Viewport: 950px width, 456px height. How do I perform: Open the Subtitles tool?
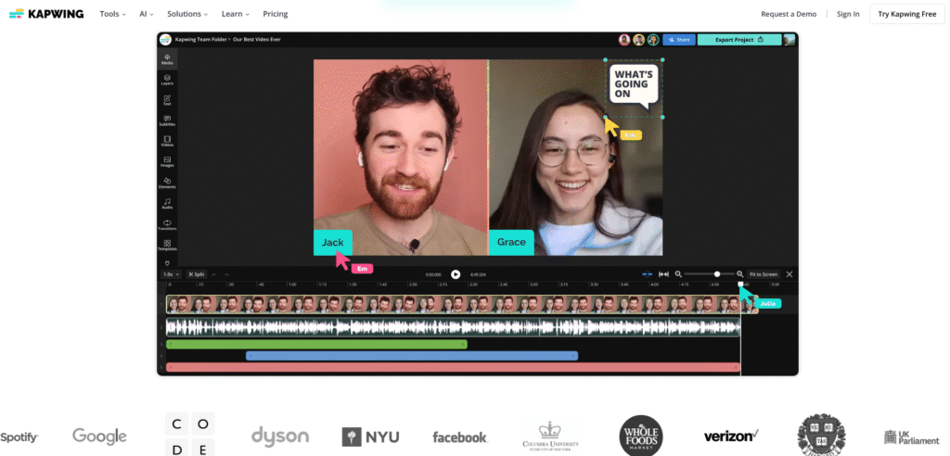point(167,120)
